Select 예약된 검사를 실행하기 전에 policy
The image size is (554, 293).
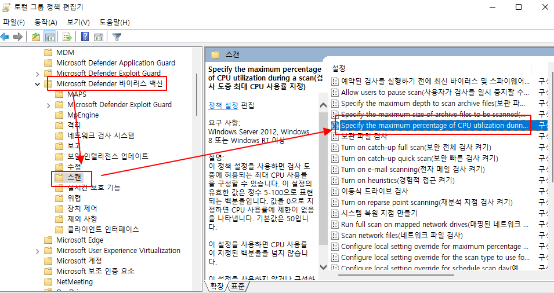(430, 82)
